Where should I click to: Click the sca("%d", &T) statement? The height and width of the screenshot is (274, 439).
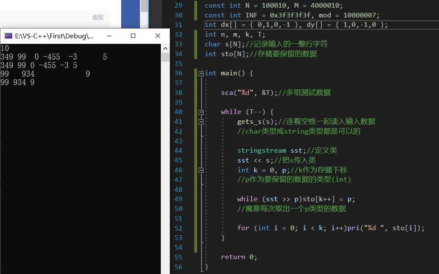(x=249, y=92)
